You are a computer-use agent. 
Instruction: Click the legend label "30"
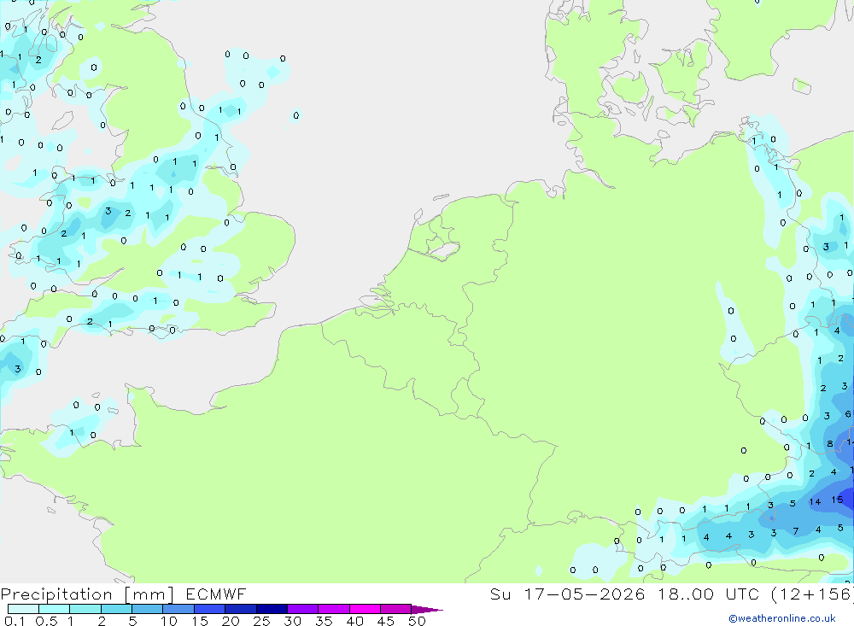[x=292, y=621]
